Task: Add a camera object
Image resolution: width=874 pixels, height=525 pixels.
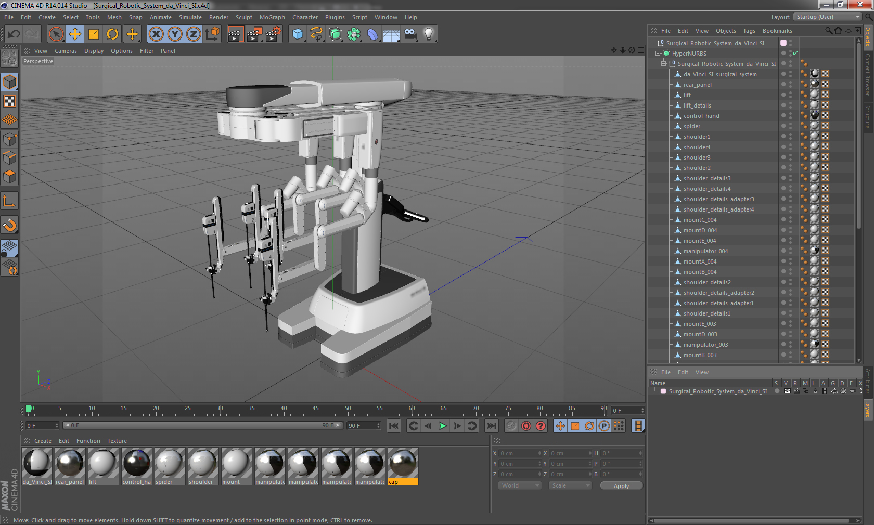Action: 410,34
